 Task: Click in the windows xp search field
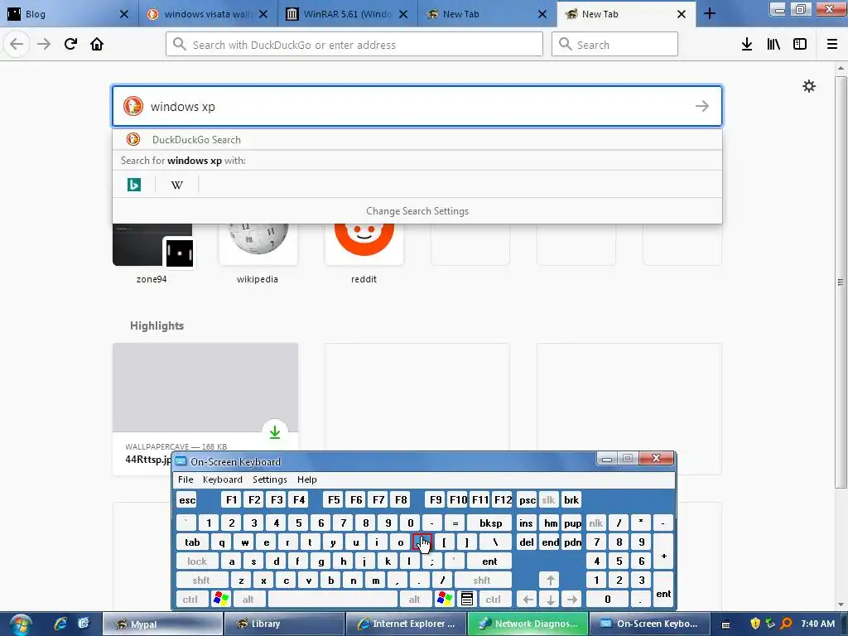click(x=417, y=106)
